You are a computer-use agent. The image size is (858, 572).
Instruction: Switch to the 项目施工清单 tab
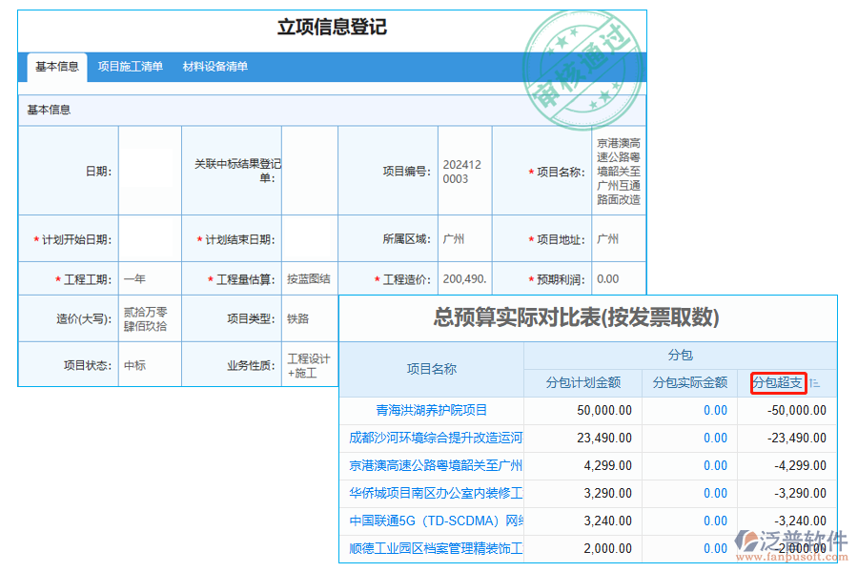tap(133, 68)
